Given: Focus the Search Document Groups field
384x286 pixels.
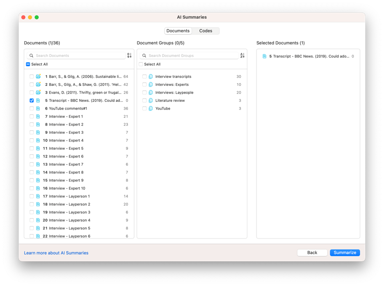Looking at the screenshot, I should 191,56.
